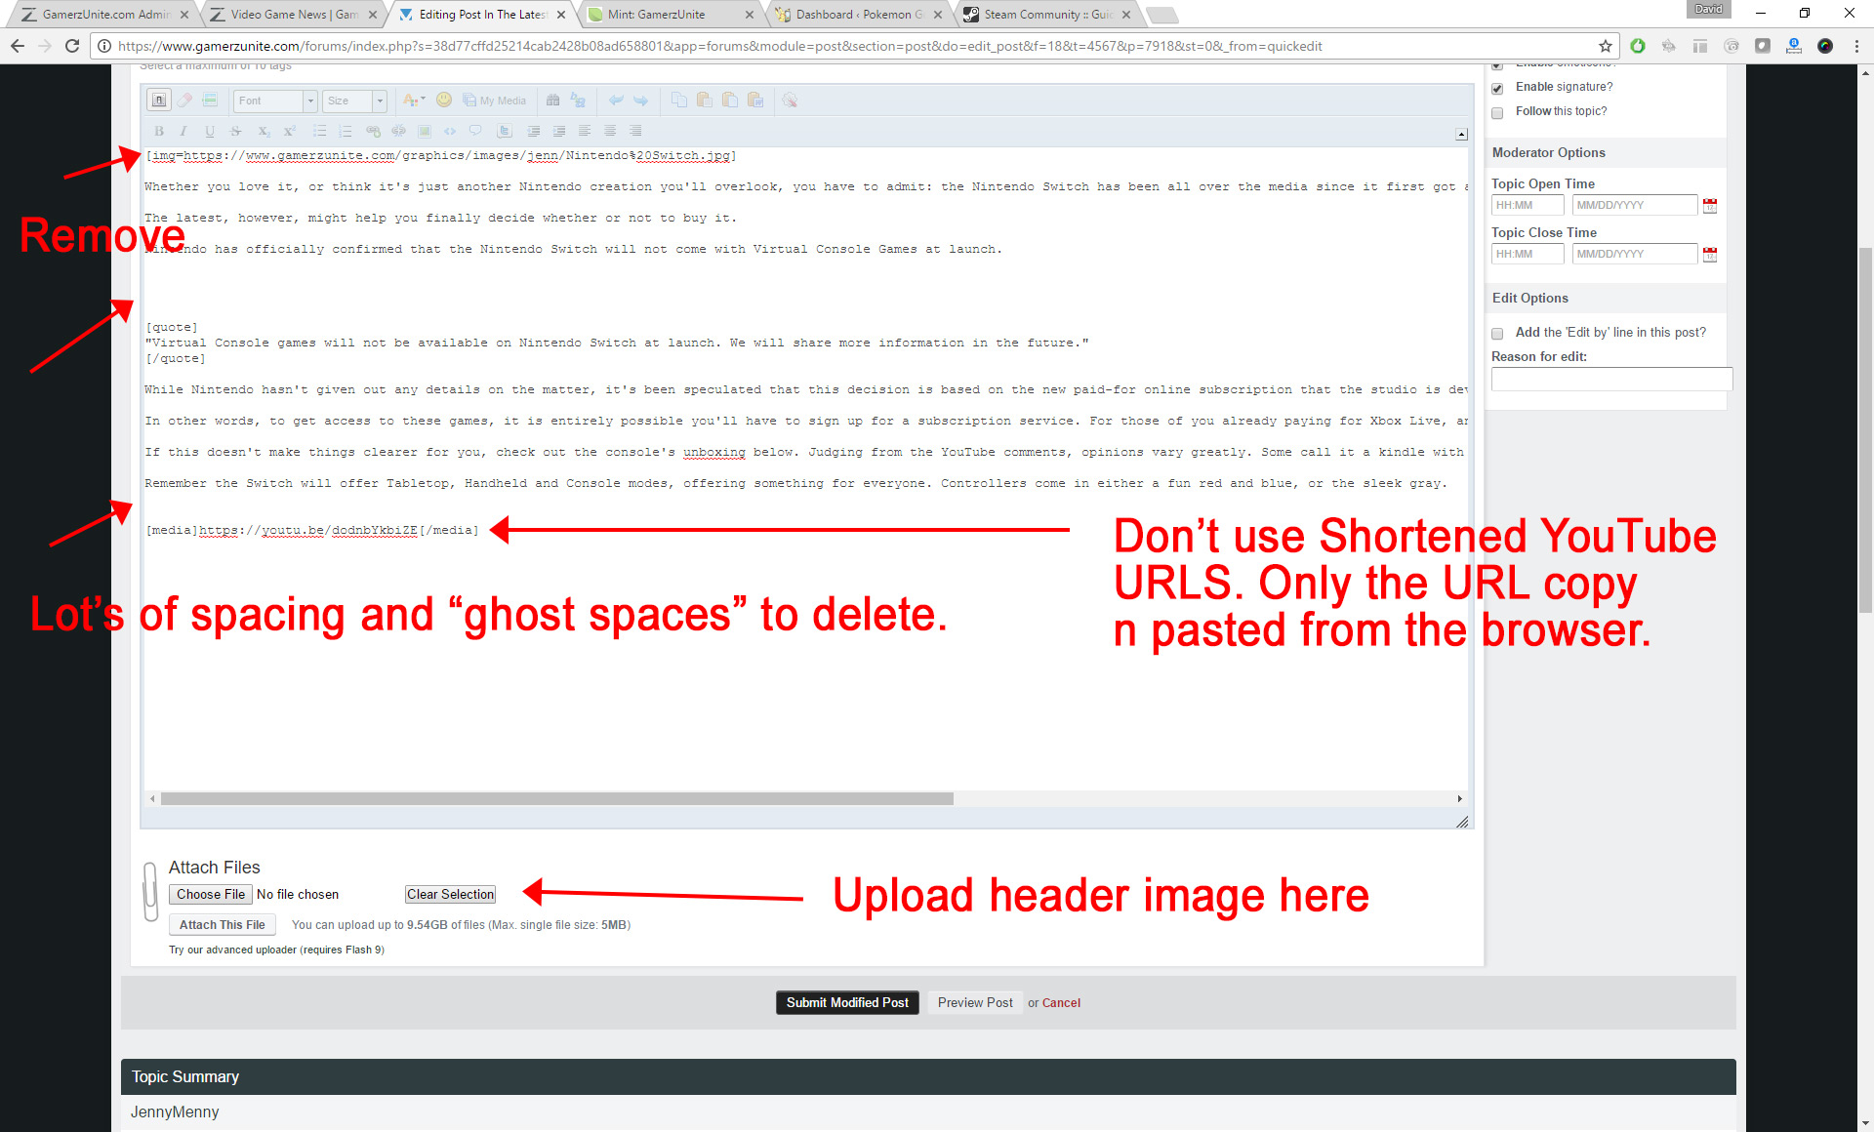1874x1132 pixels.
Task: Open the emoticon smiley picker
Action: [x=444, y=100]
